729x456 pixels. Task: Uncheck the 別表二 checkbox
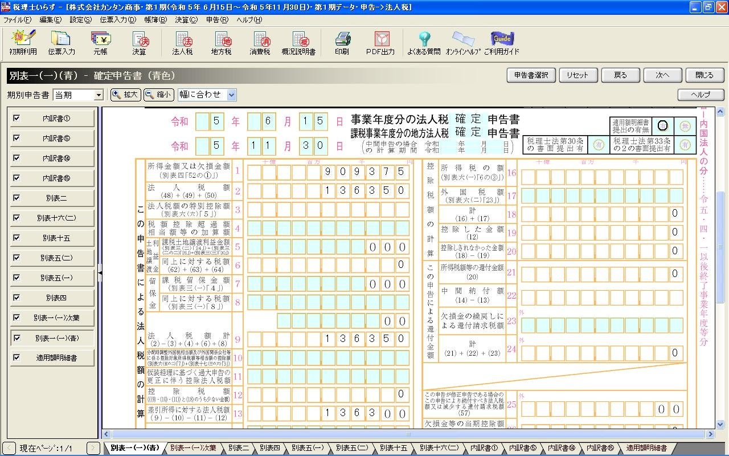[x=17, y=198]
